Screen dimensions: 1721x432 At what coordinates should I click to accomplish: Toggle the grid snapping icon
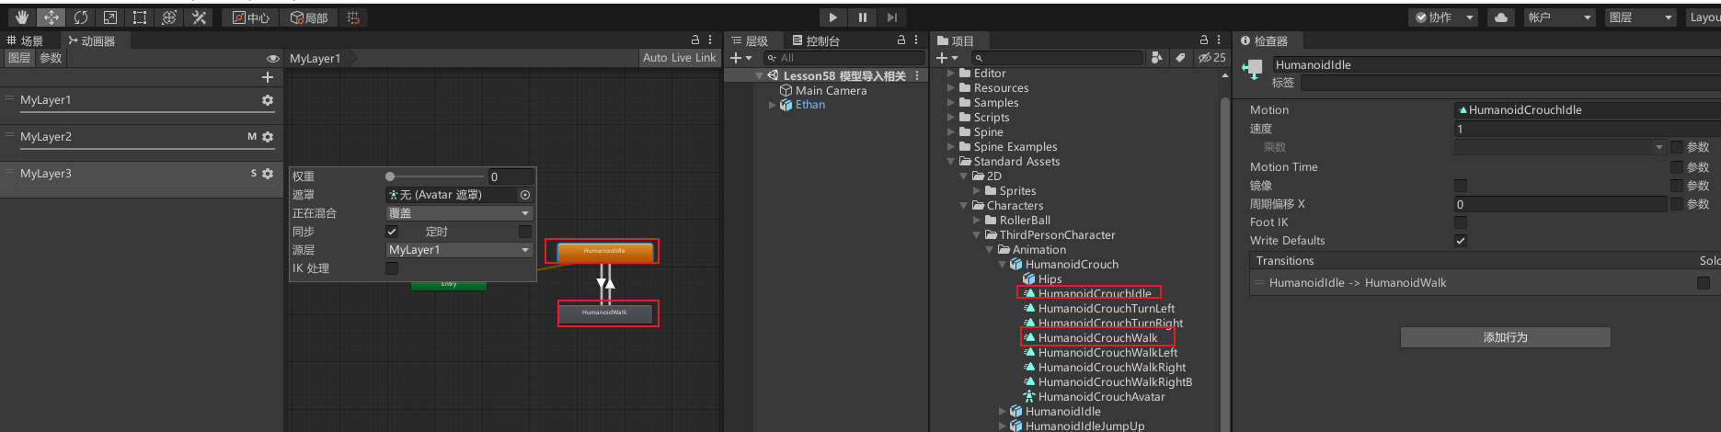click(x=353, y=17)
